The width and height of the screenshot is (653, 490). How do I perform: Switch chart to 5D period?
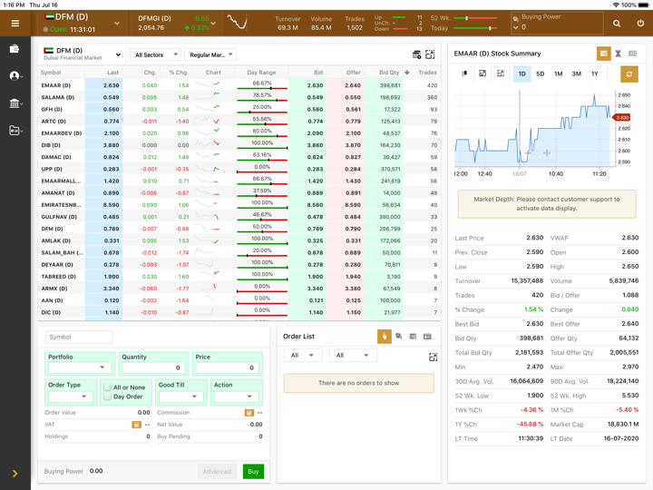point(541,74)
